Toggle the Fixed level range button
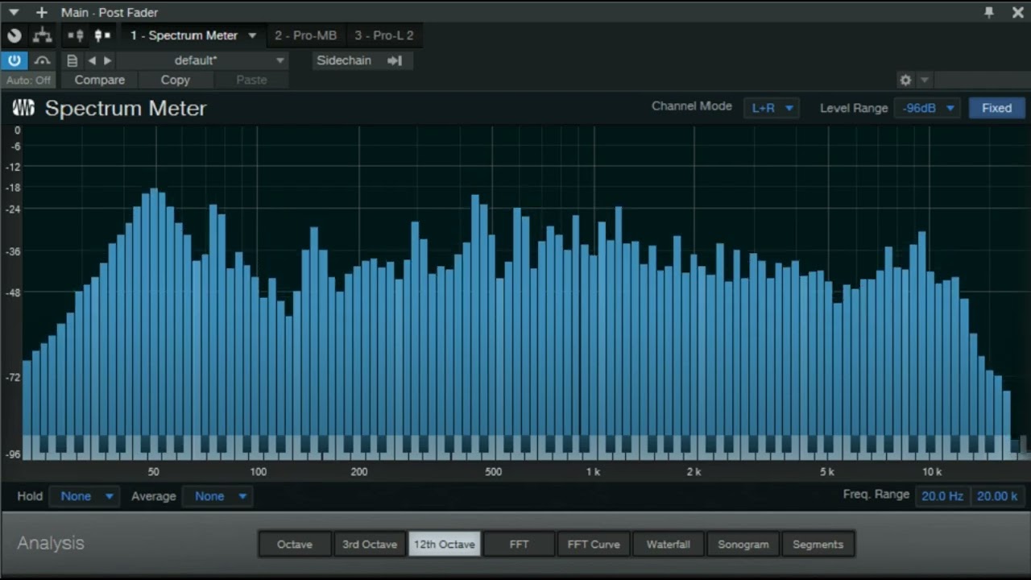The height and width of the screenshot is (580, 1031). point(996,108)
